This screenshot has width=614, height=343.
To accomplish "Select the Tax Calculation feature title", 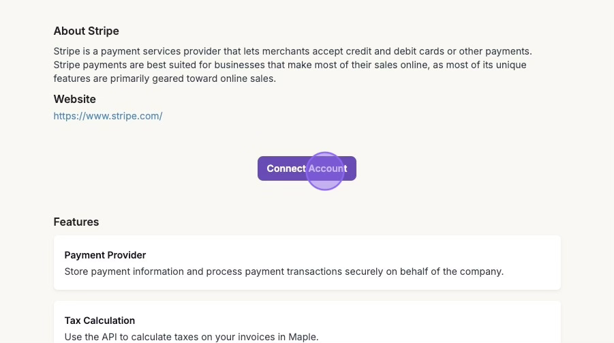I will pos(99,320).
